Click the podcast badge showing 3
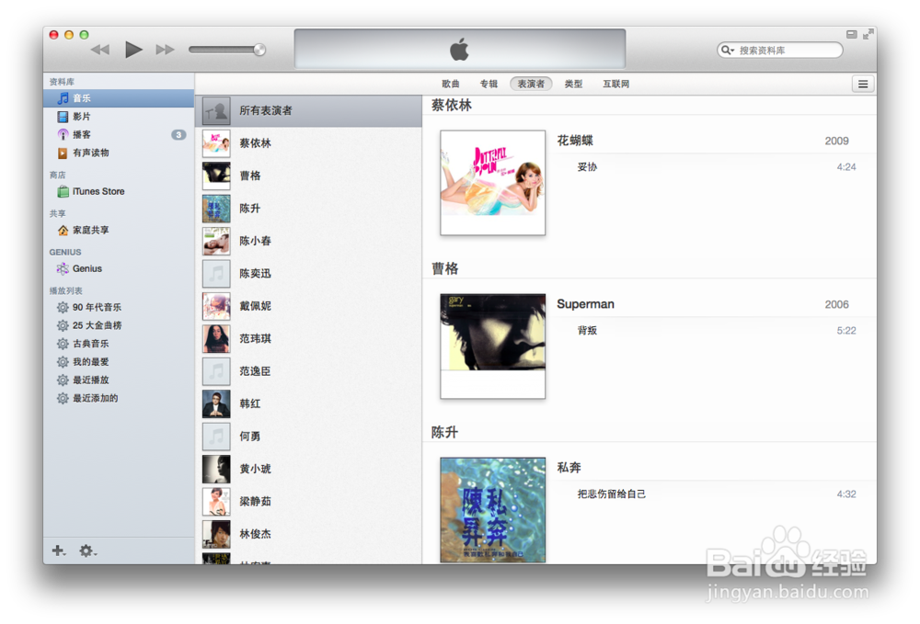 (179, 135)
